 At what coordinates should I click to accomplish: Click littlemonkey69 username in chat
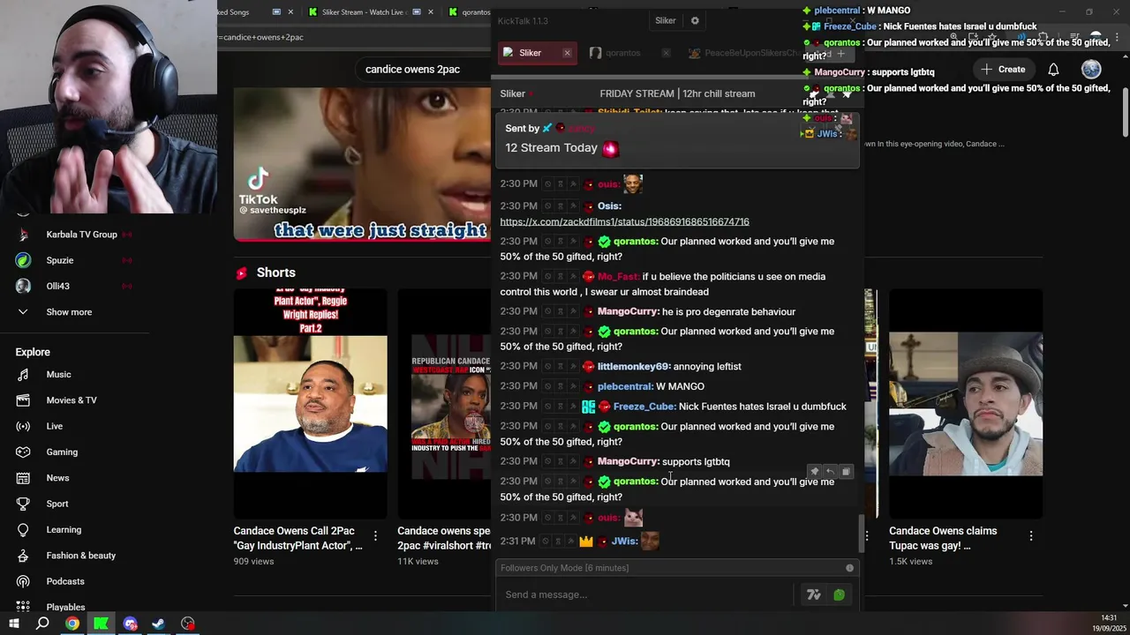pyautogui.click(x=634, y=367)
